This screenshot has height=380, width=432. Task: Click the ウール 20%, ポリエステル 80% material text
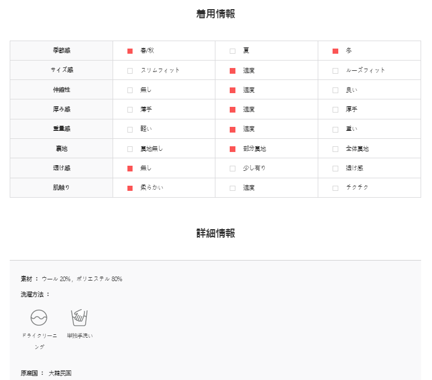point(82,279)
